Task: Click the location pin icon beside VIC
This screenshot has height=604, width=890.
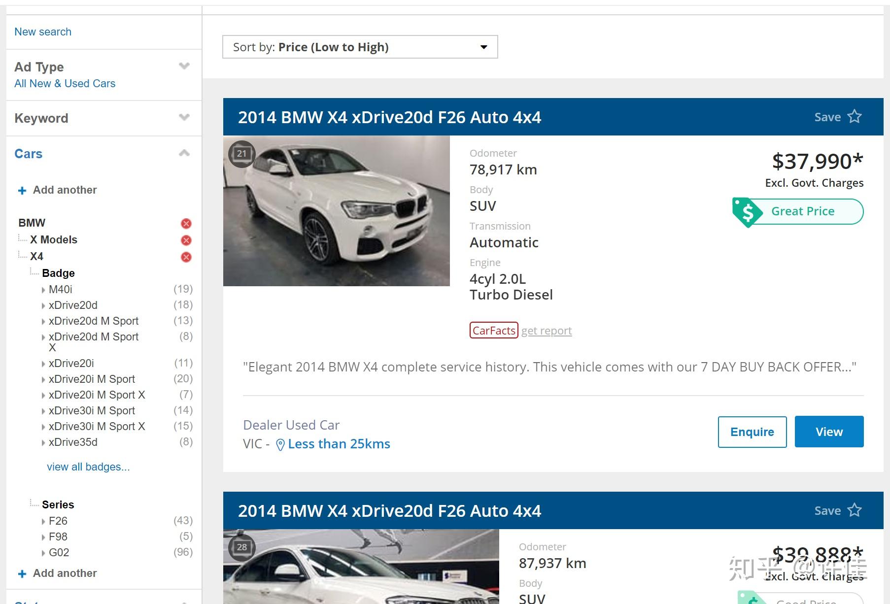Action: coord(280,445)
